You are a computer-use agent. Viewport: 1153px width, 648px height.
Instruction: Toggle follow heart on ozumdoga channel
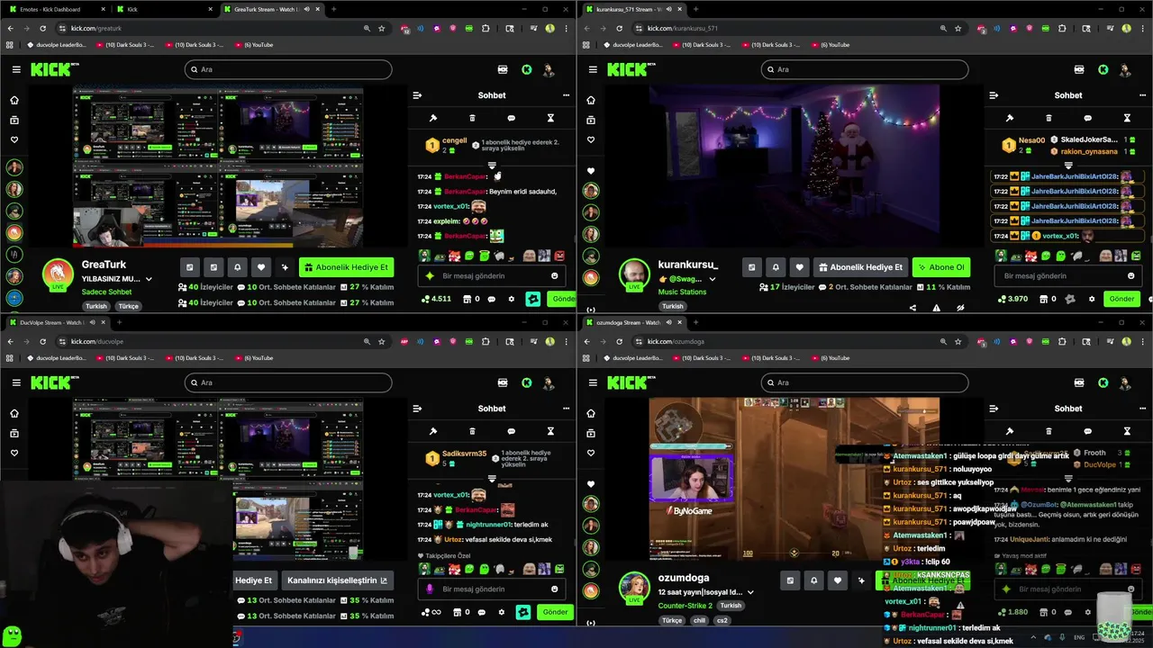839,580
